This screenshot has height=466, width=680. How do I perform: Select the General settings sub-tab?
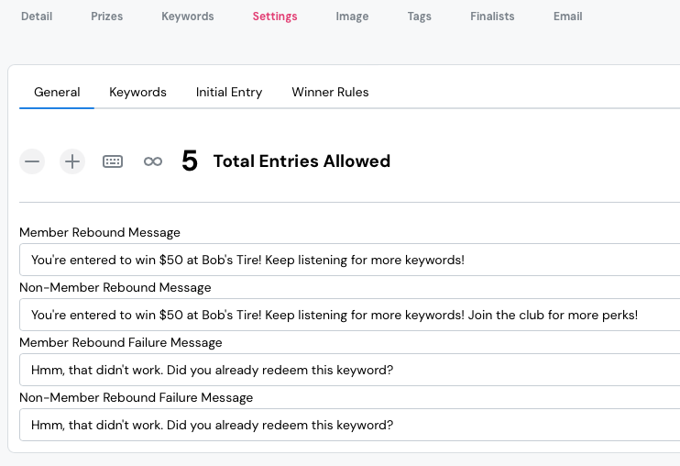click(57, 92)
